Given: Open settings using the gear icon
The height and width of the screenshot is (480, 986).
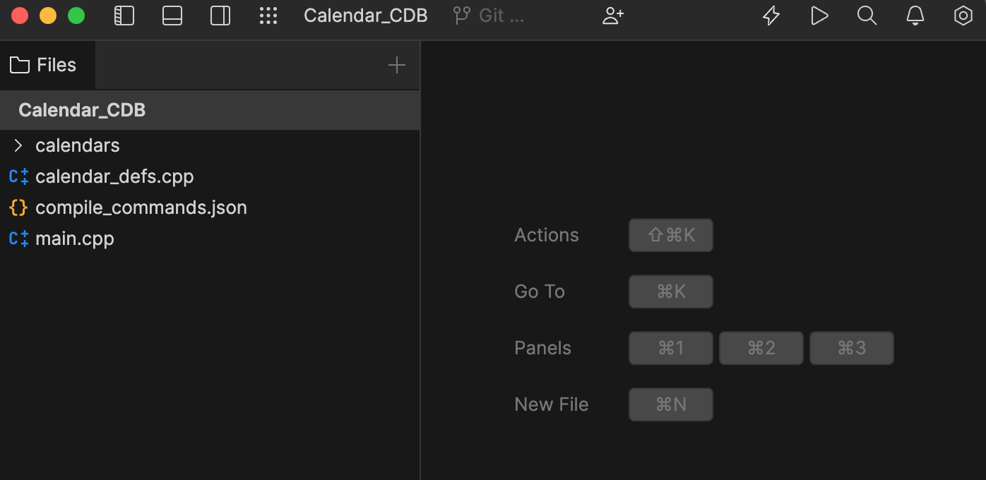Looking at the screenshot, I should click(963, 15).
